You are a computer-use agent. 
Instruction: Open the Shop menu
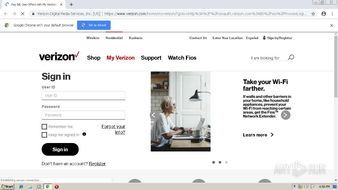coord(94,58)
